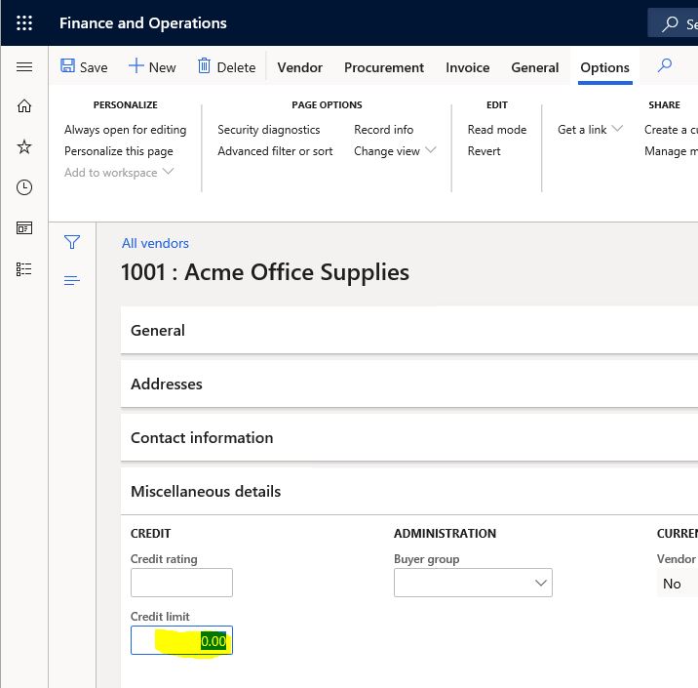Click the vendor title '1001 : Acme Office Supplies'
Screen dimensions: 698x688
point(265,272)
